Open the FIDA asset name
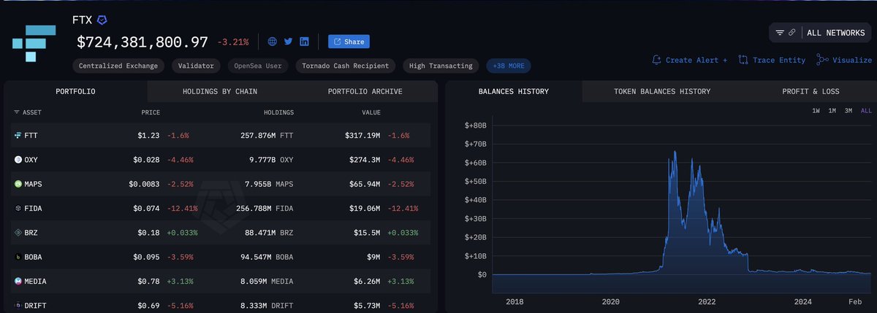This screenshot has width=877, height=313. pyautogui.click(x=34, y=209)
